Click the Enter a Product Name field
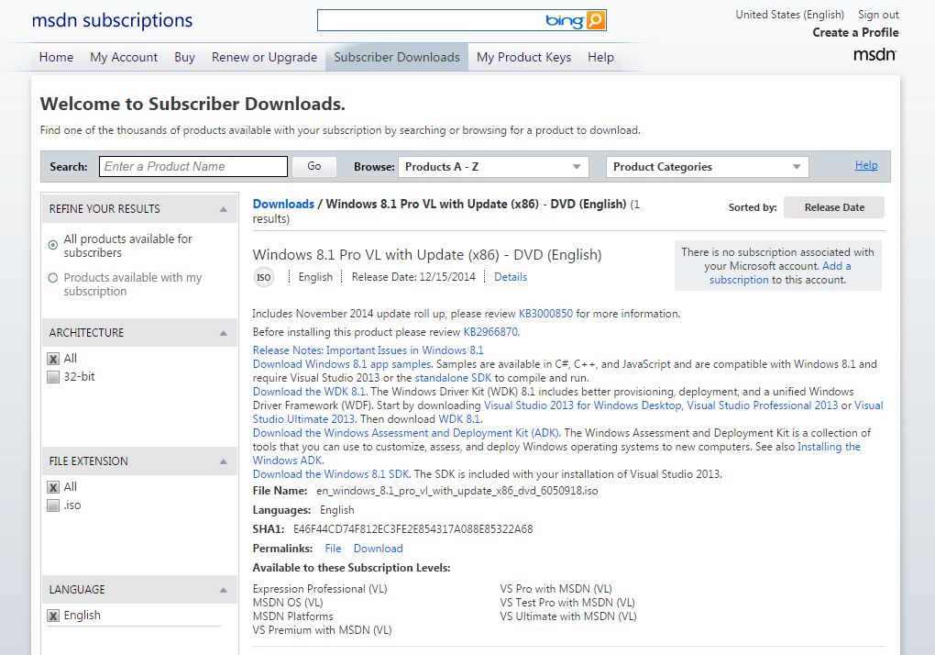935x655 pixels. click(x=193, y=167)
